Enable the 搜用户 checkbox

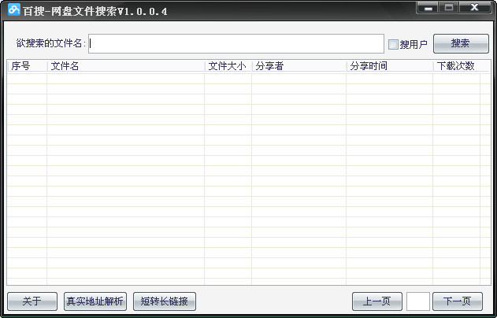click(x=393, y=44)
